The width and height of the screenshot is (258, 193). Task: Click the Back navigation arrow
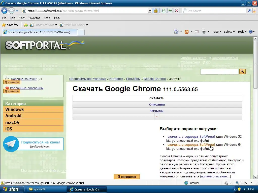4,11
